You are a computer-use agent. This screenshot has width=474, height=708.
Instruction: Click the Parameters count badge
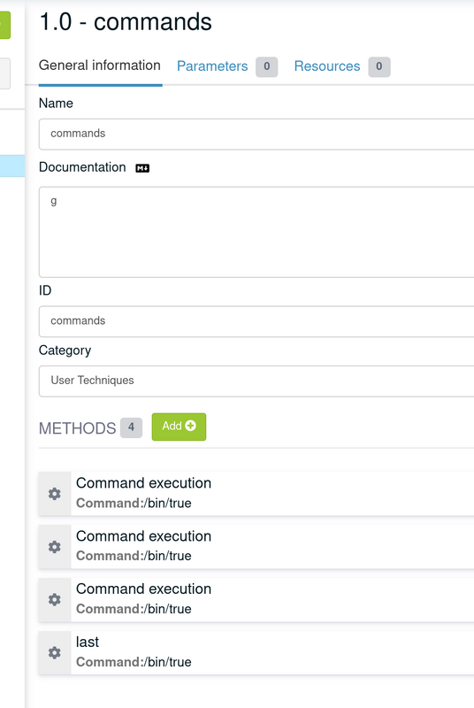click(x=266, y=67)
